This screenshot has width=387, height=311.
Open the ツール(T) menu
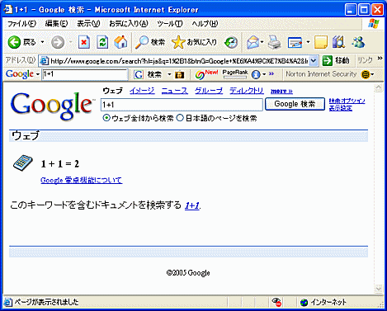click(170, 24)
